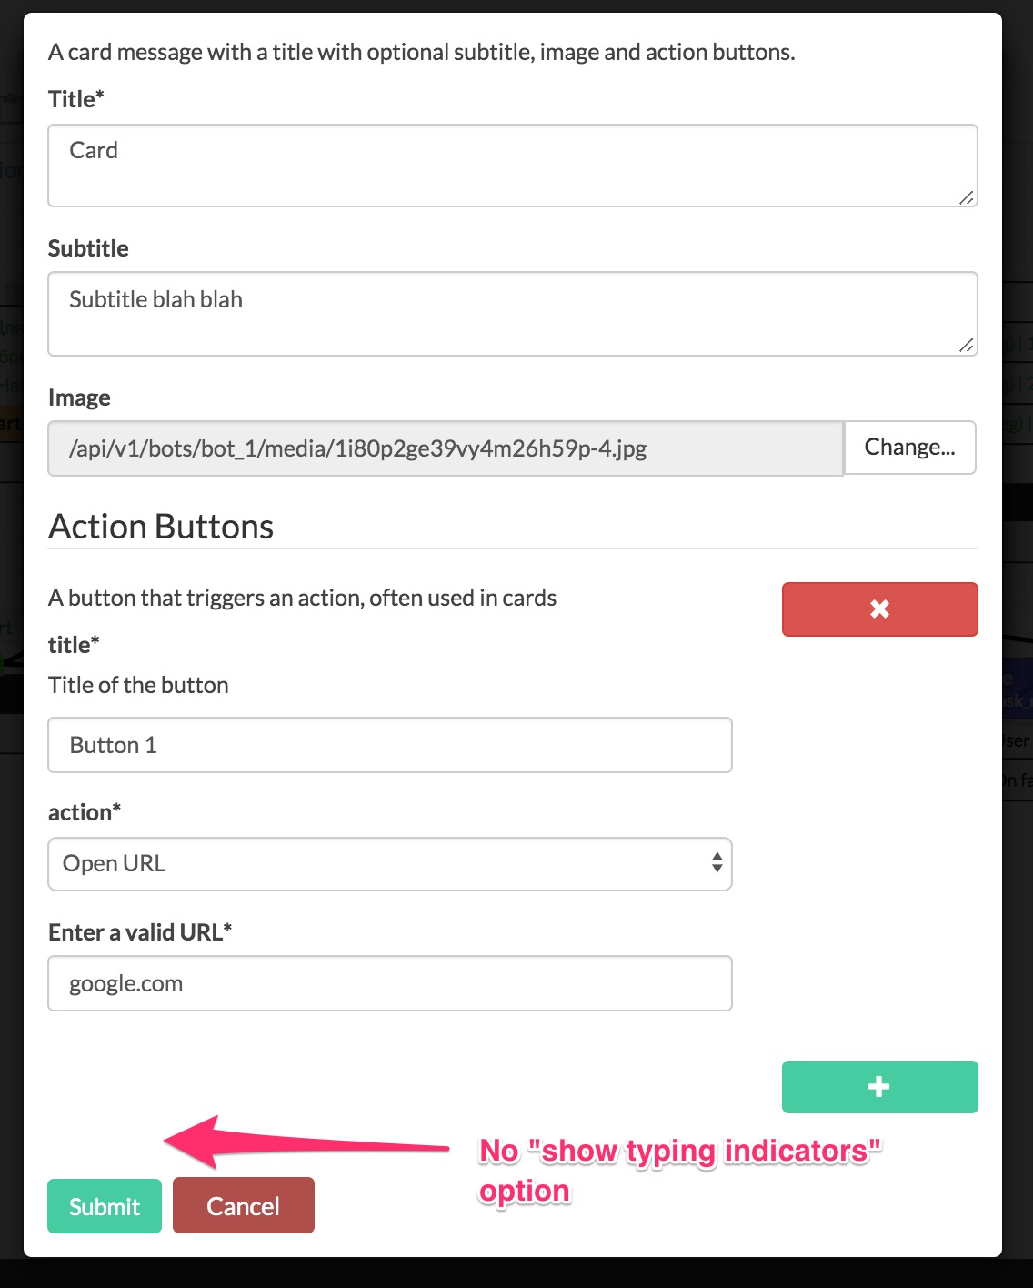Select the button title input showing "Button 1"

click(389, 745)
